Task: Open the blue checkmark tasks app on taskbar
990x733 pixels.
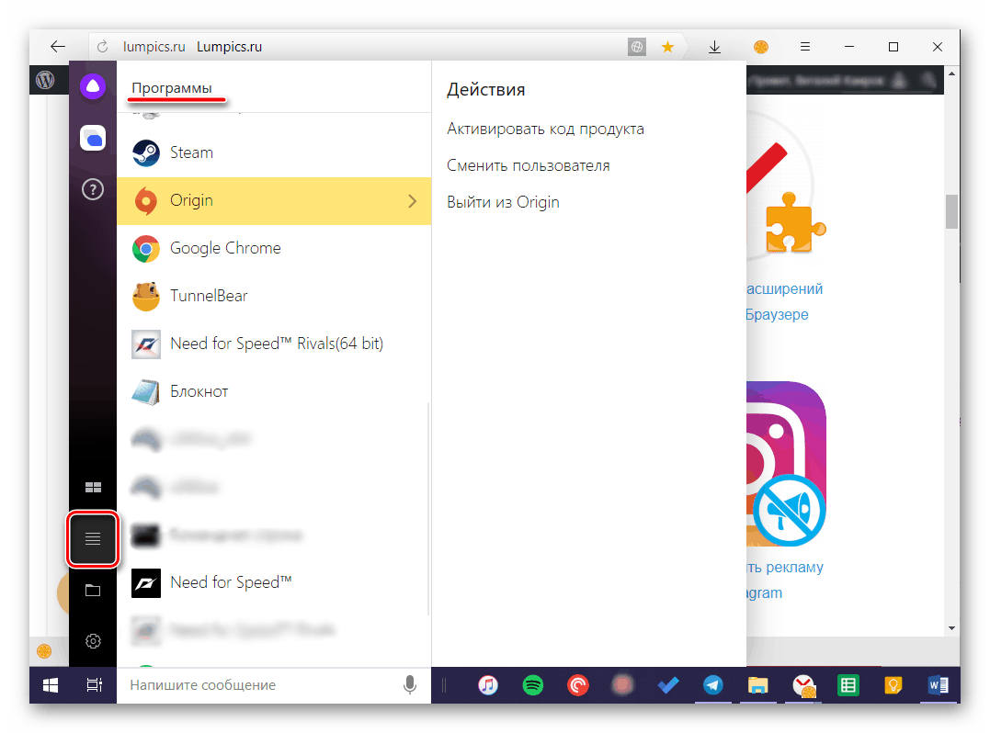Action: tap(668, 685)
